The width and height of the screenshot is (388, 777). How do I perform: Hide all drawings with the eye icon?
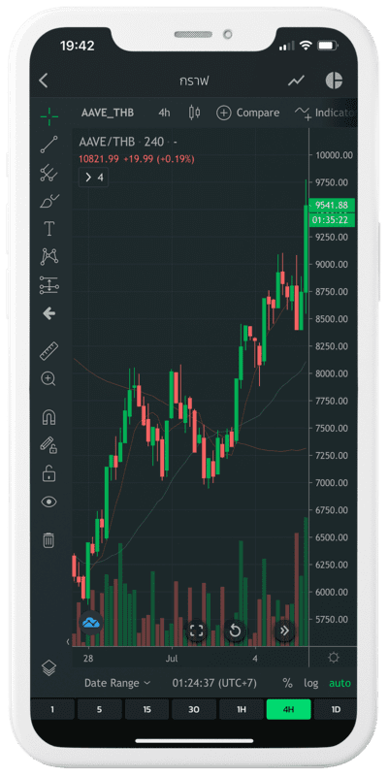(48, 502)
